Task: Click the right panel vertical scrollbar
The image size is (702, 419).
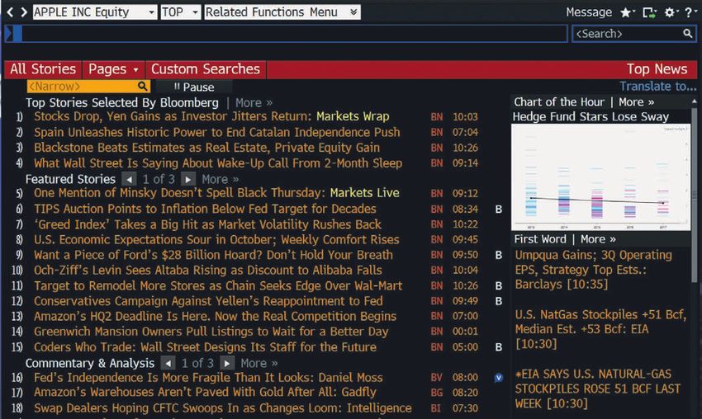Action: click(695, 195)
